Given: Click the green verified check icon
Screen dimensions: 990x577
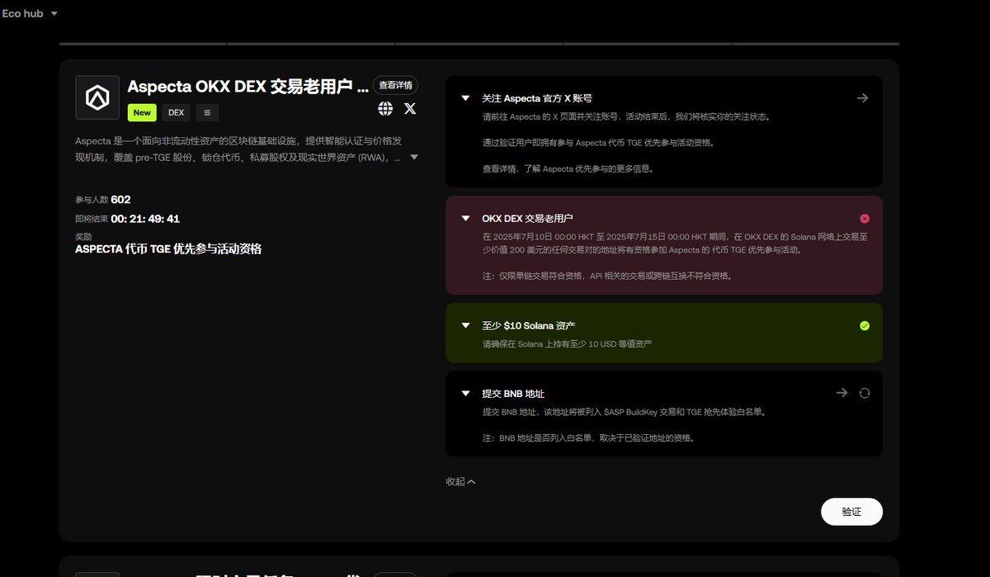Looking at the screenshot, I should coord(865,326).
